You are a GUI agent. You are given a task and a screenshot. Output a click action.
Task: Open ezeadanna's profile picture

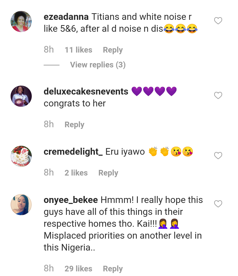[21, 21]
